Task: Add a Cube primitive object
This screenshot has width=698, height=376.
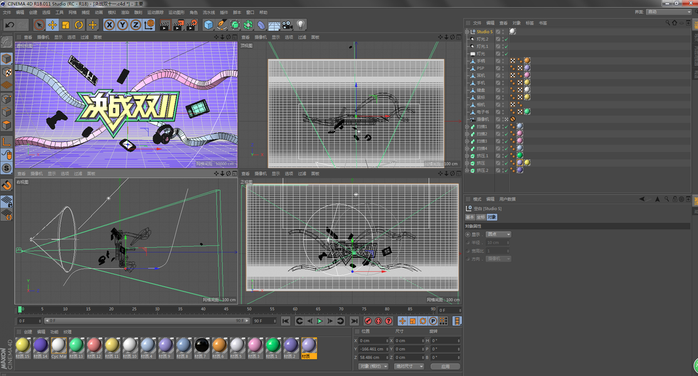Action: click(x=208, y=25)
